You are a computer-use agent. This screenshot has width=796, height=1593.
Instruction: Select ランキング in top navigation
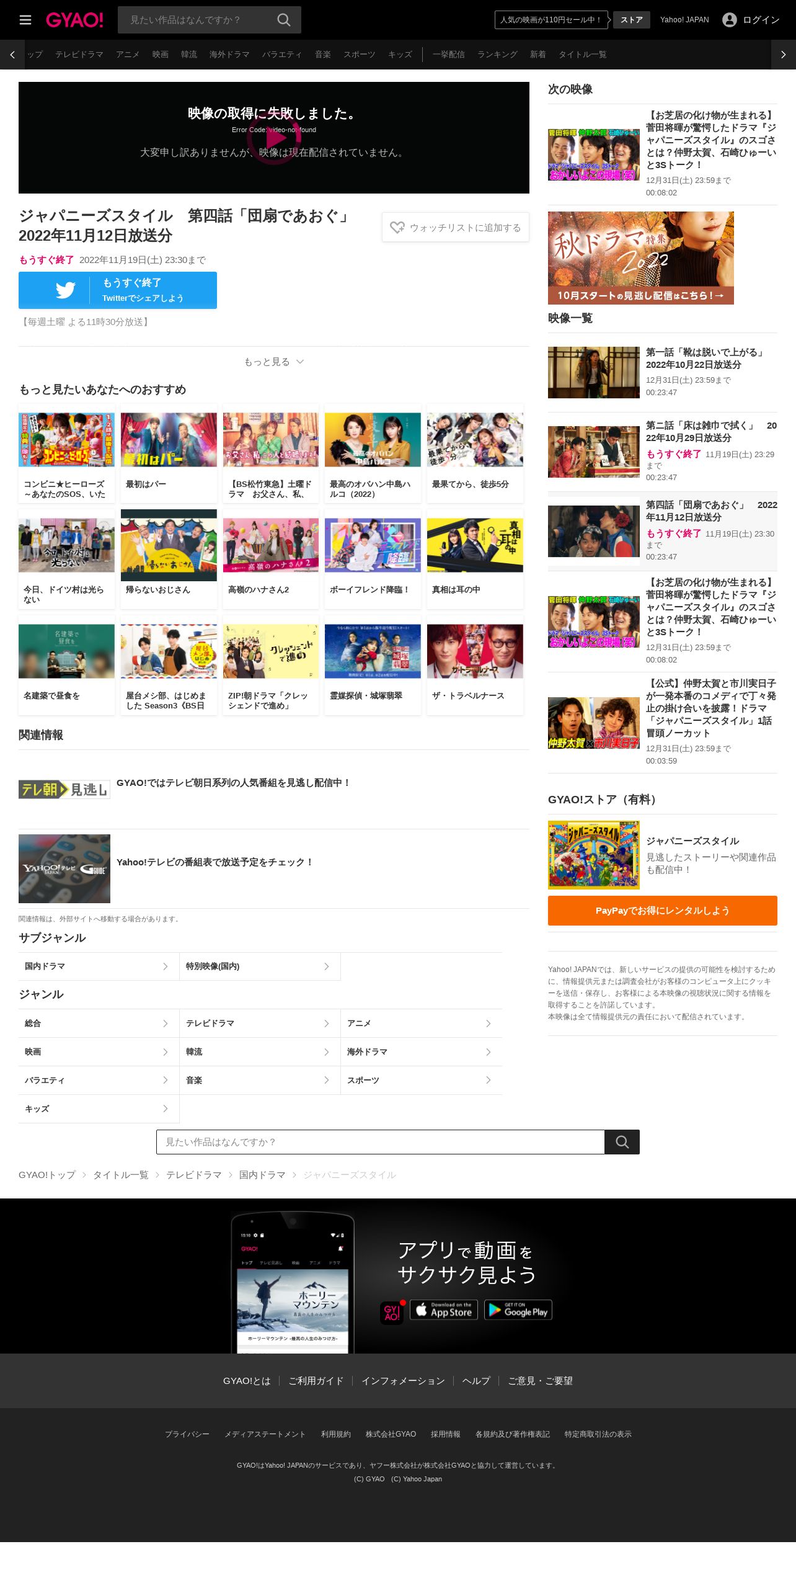[497, 55]
